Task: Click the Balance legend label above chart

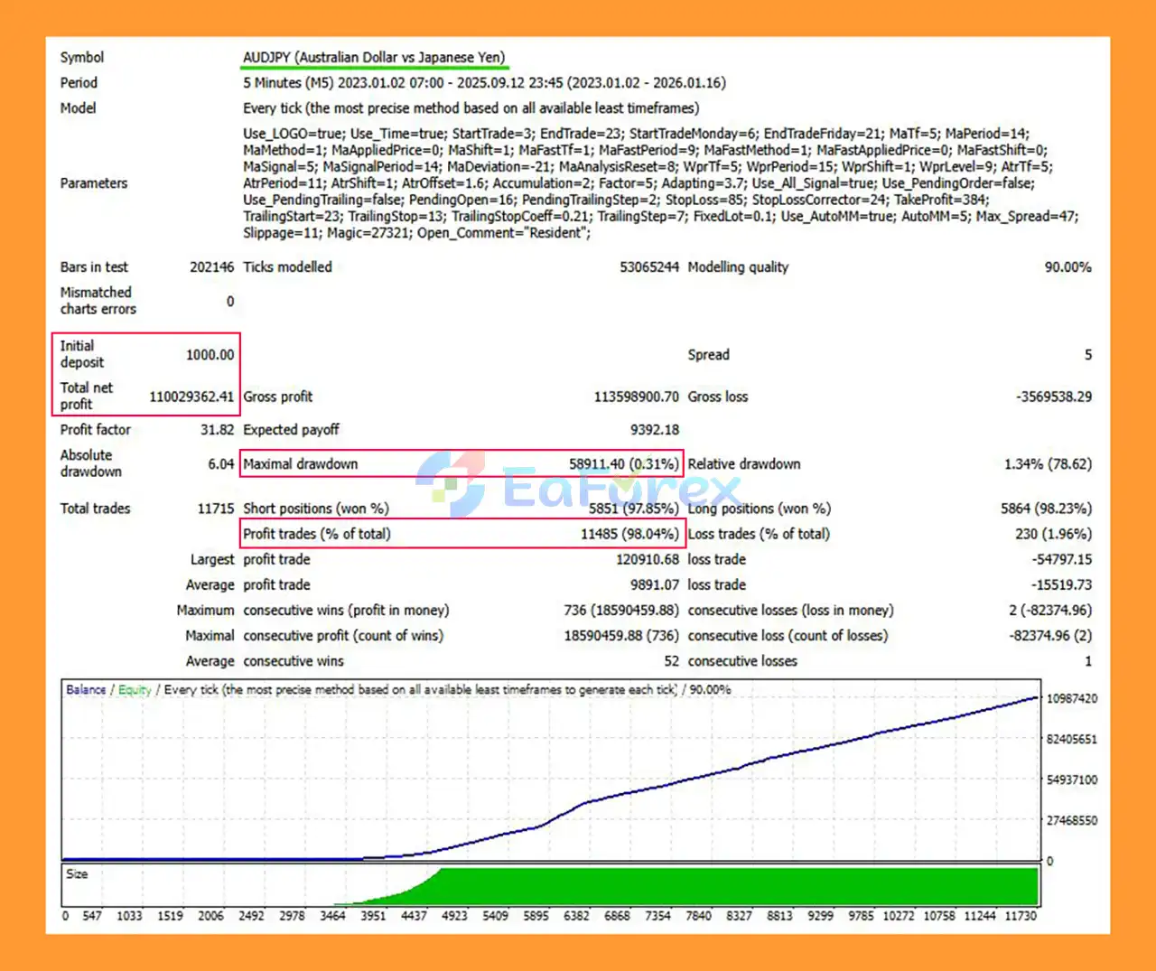Action: [x=86, y=690]
